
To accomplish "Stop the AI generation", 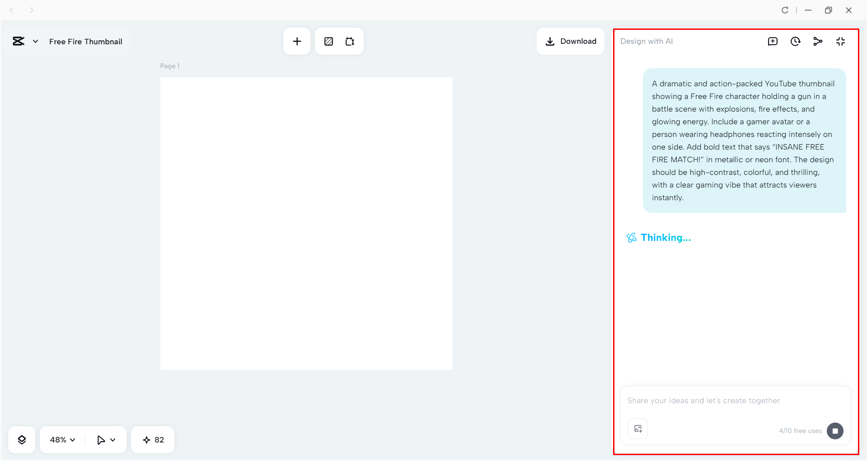I will click(x=835, y=431).
